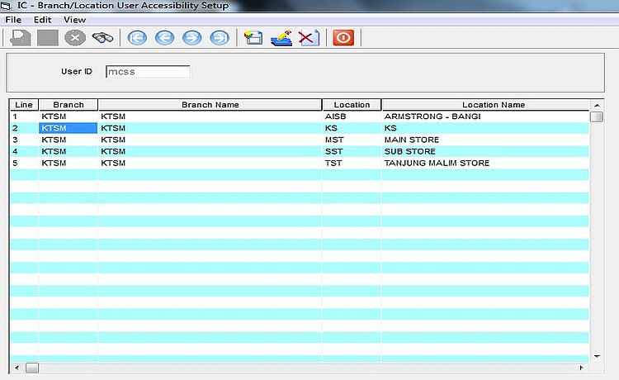Click the red power exit icon

coord(343,37)
